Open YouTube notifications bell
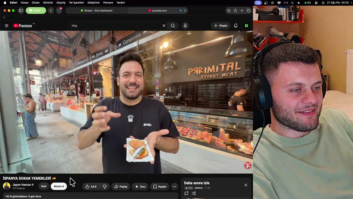Viewport: 353px width, 199px height. [236, 26]
